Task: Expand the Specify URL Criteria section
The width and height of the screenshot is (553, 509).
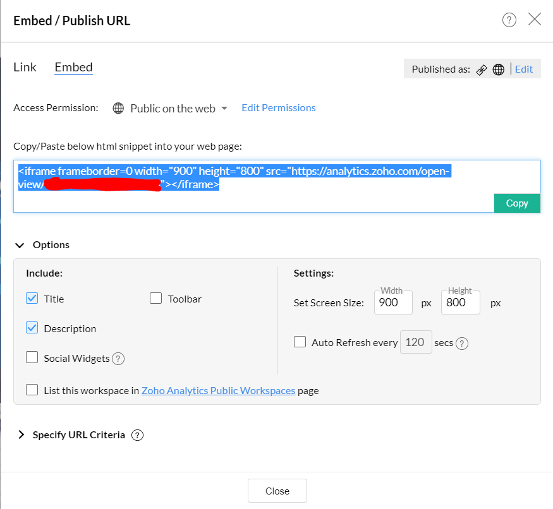Action: click(x=21, y=434)
